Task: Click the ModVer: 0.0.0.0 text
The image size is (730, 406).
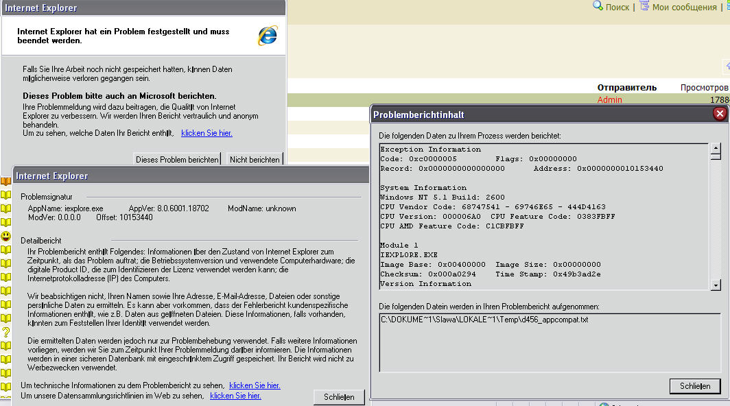Action: point(54,217)
